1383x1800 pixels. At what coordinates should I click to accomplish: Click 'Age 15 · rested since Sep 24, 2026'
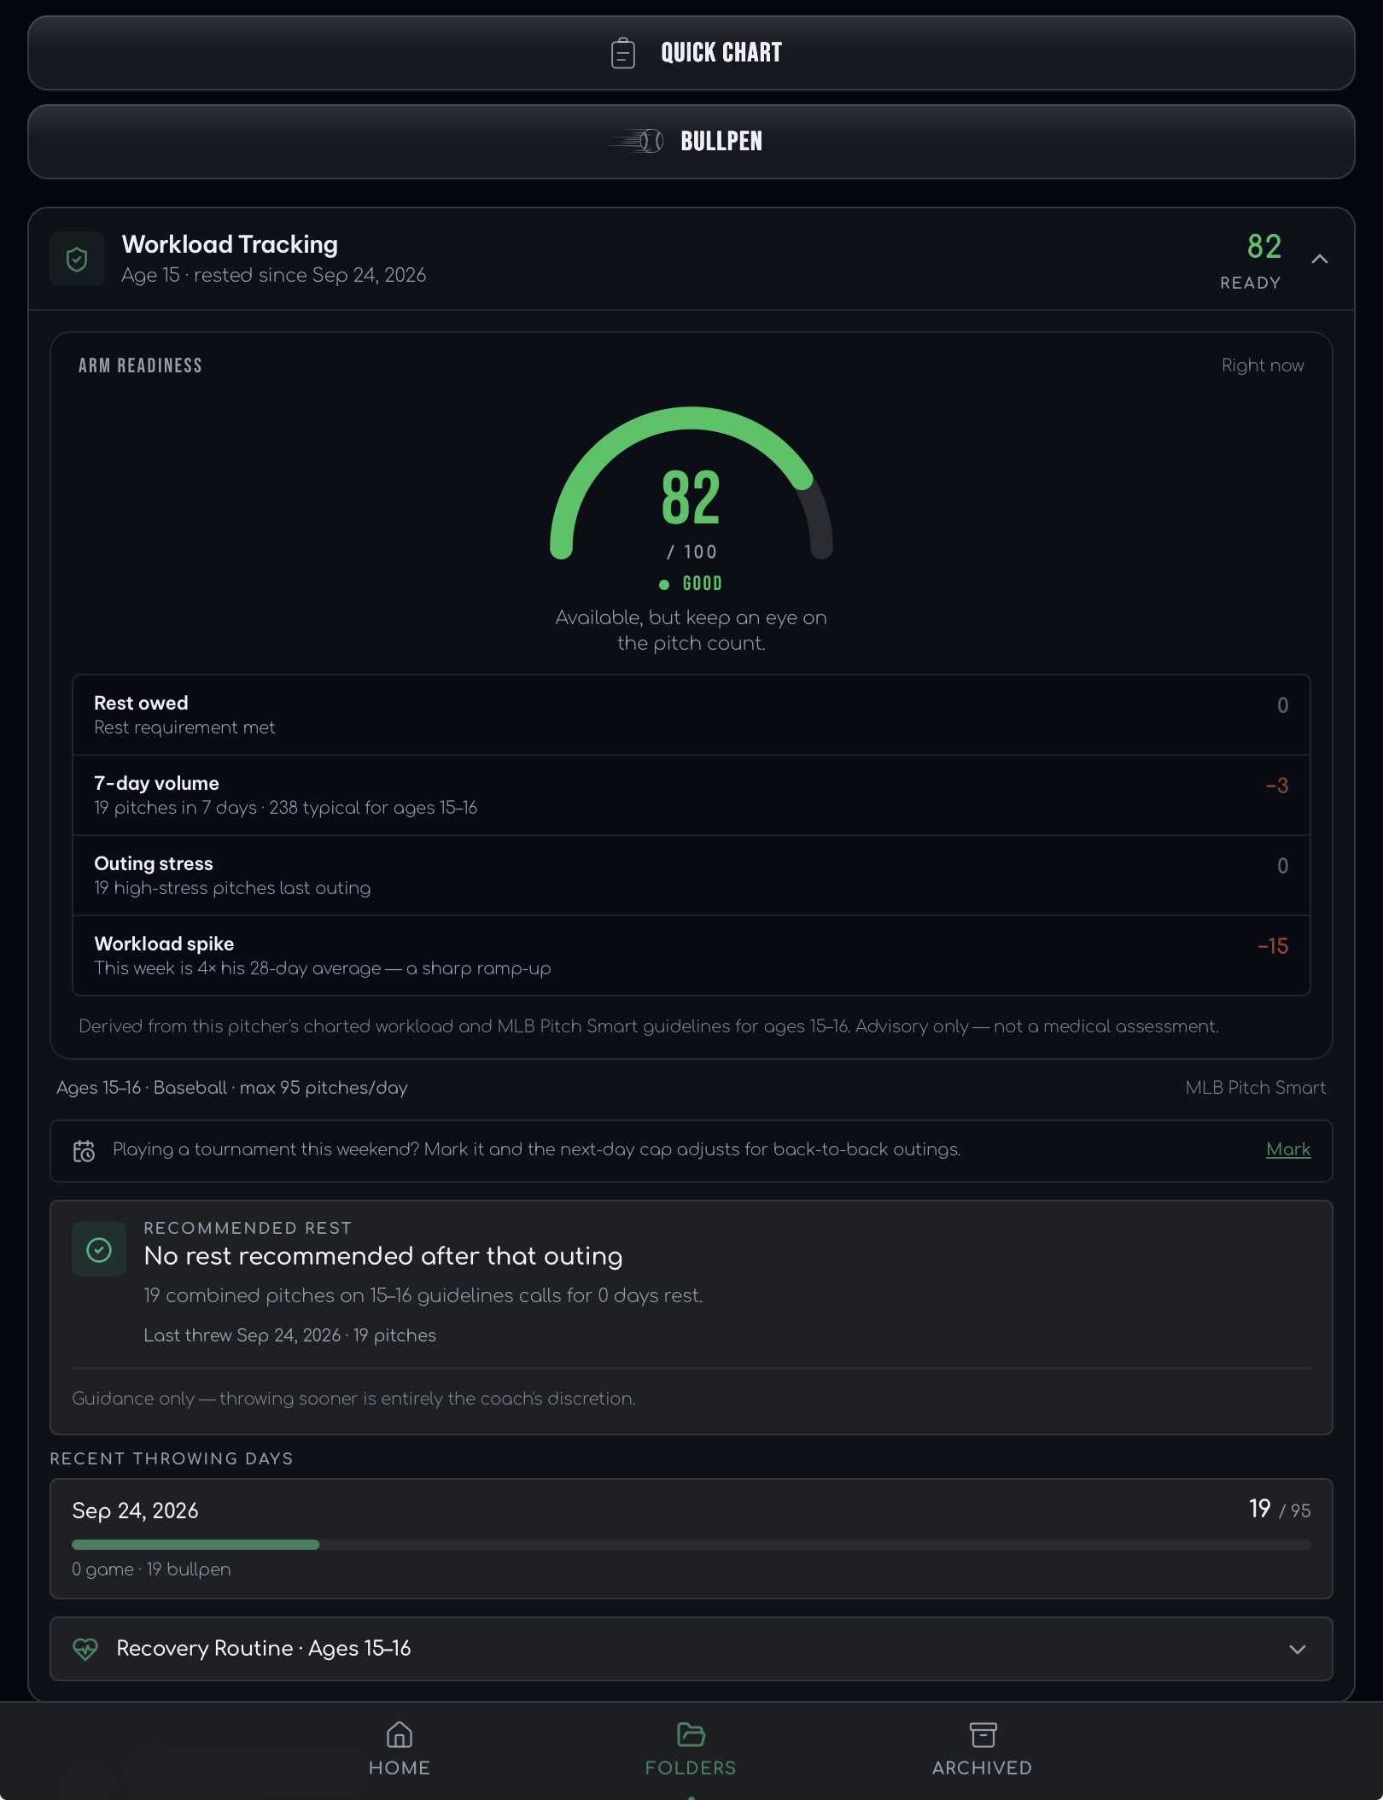click(x=273, y=275)
